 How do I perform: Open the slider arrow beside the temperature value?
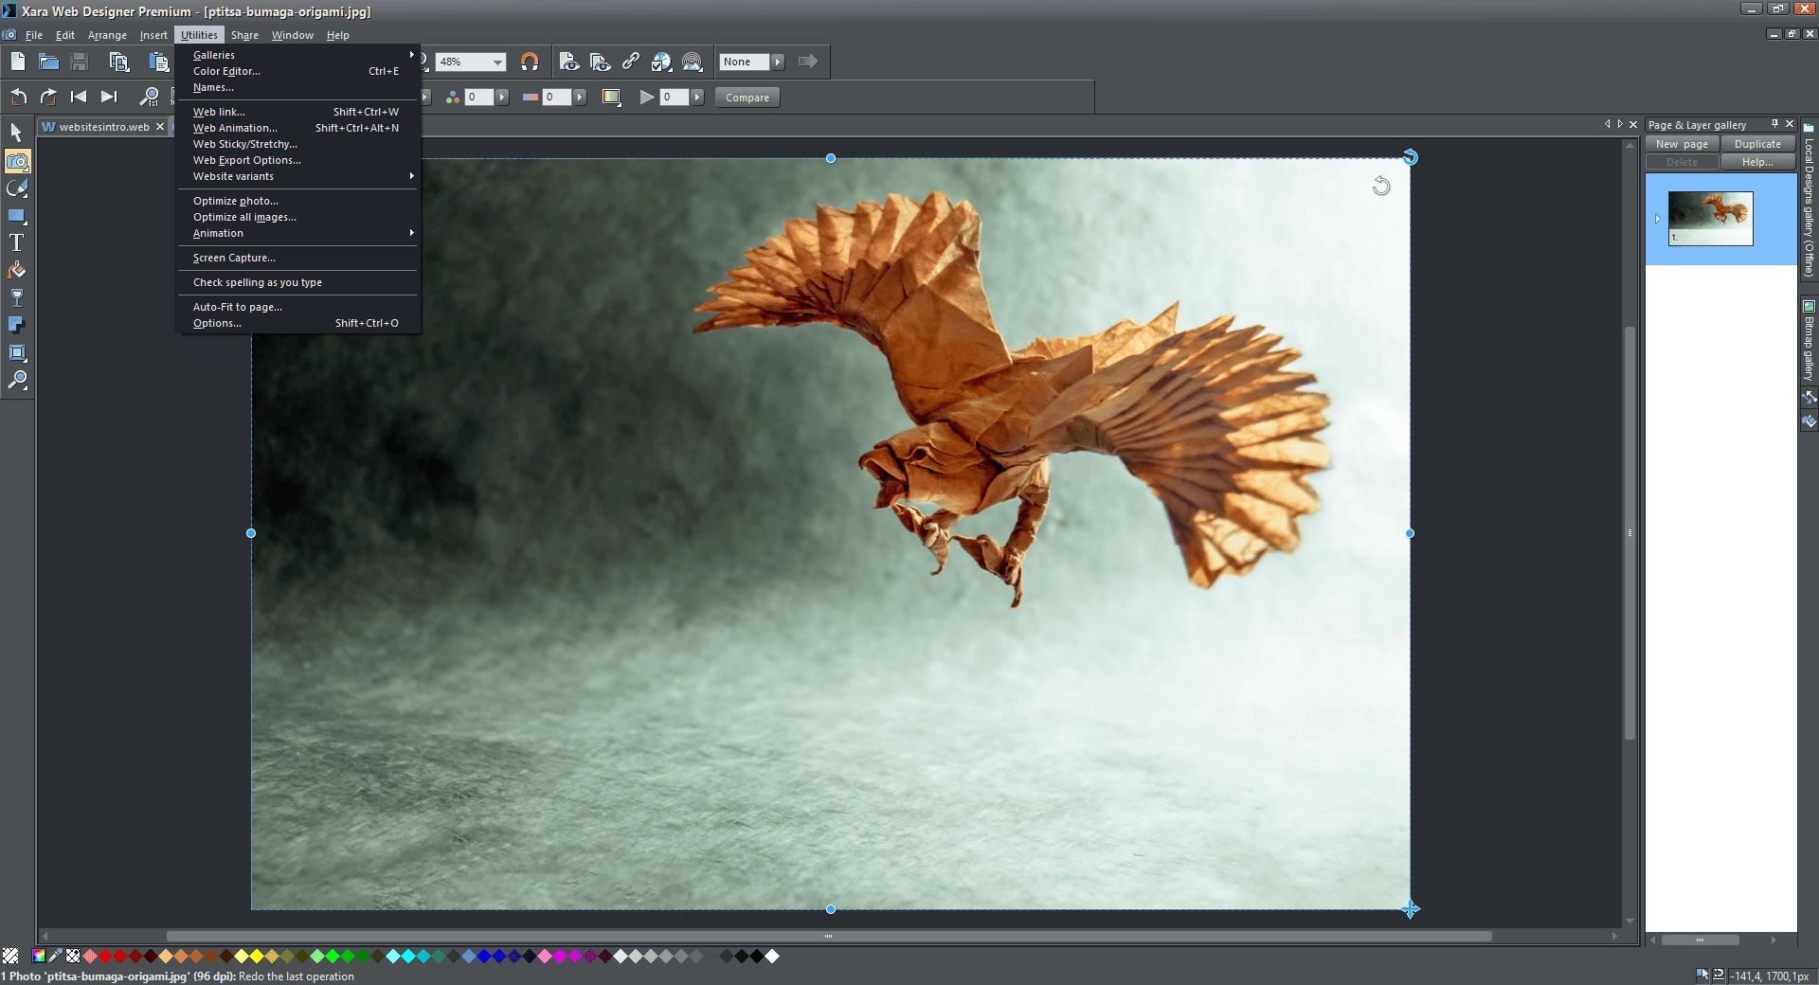tap(580, 97)
